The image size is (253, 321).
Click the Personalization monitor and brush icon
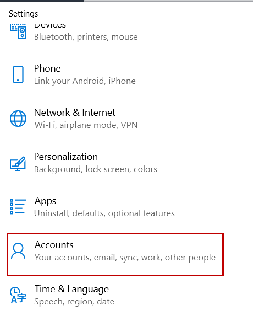point(18,163)
